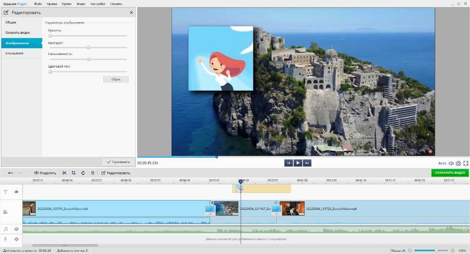Viewport: 470px width, 254px height.
Task: Mute the music track
Action: click(16, 229)
